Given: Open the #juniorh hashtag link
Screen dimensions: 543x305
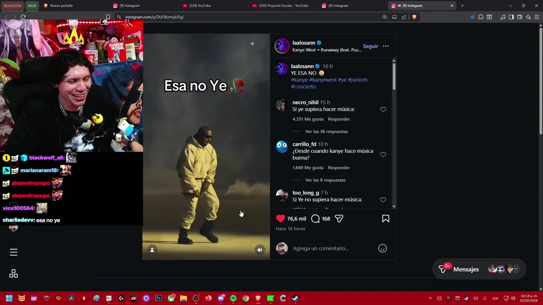Looking at the screenshot, I should tap(358, 80).
